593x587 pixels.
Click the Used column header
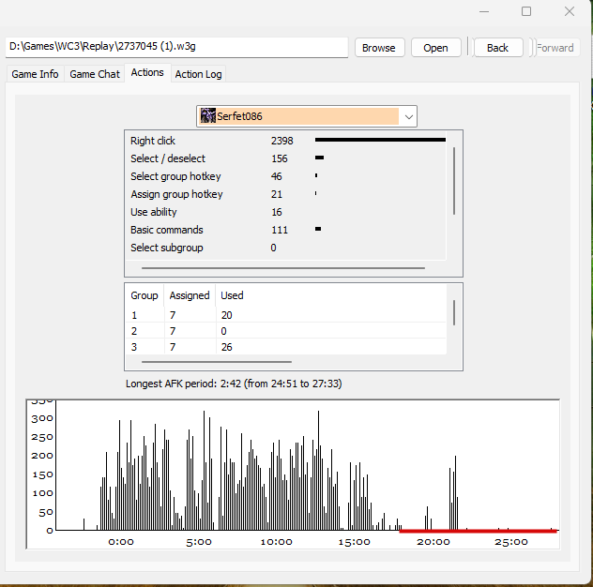pos(232,295)
